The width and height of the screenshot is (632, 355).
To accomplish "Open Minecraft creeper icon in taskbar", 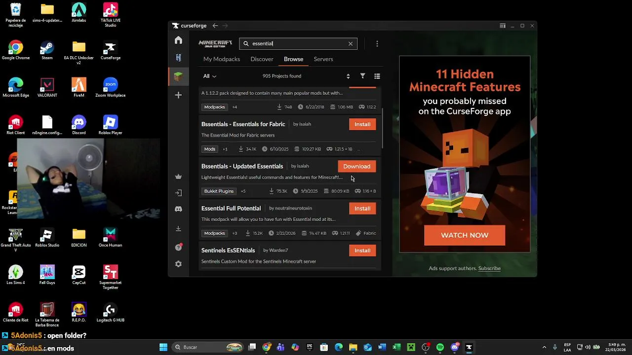I will click(411, 347).
